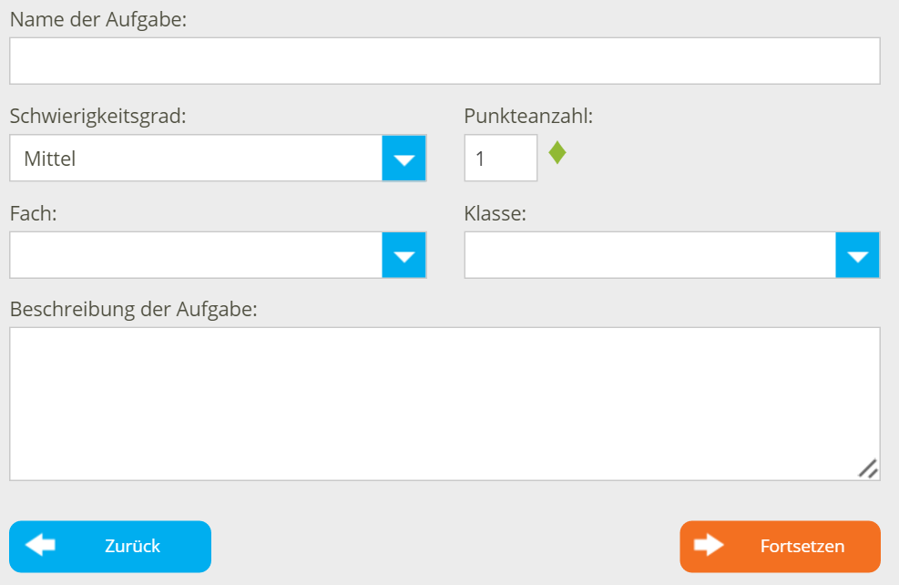
Task: Click the 'Beschreibung der Aufgabe:' label
Action: tap(134, 309)
